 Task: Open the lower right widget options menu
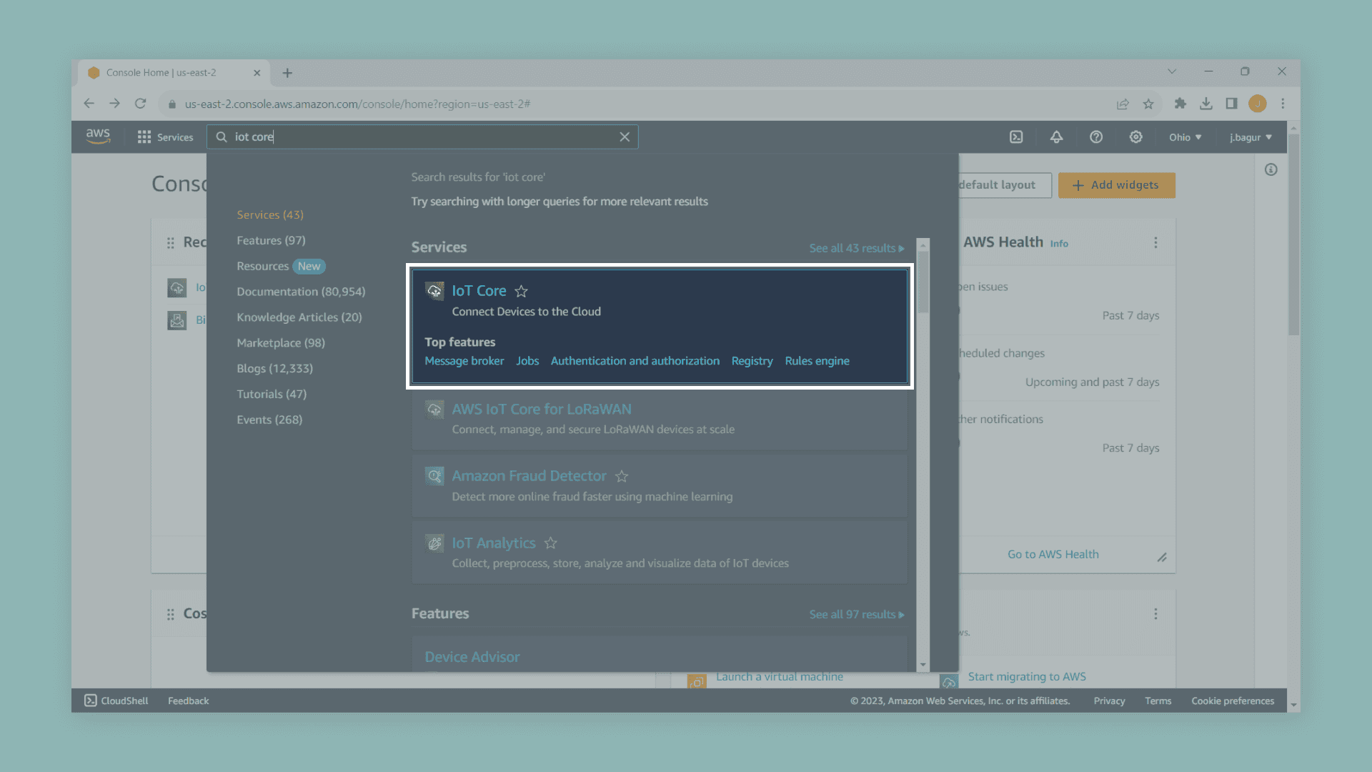(1155, 614)
